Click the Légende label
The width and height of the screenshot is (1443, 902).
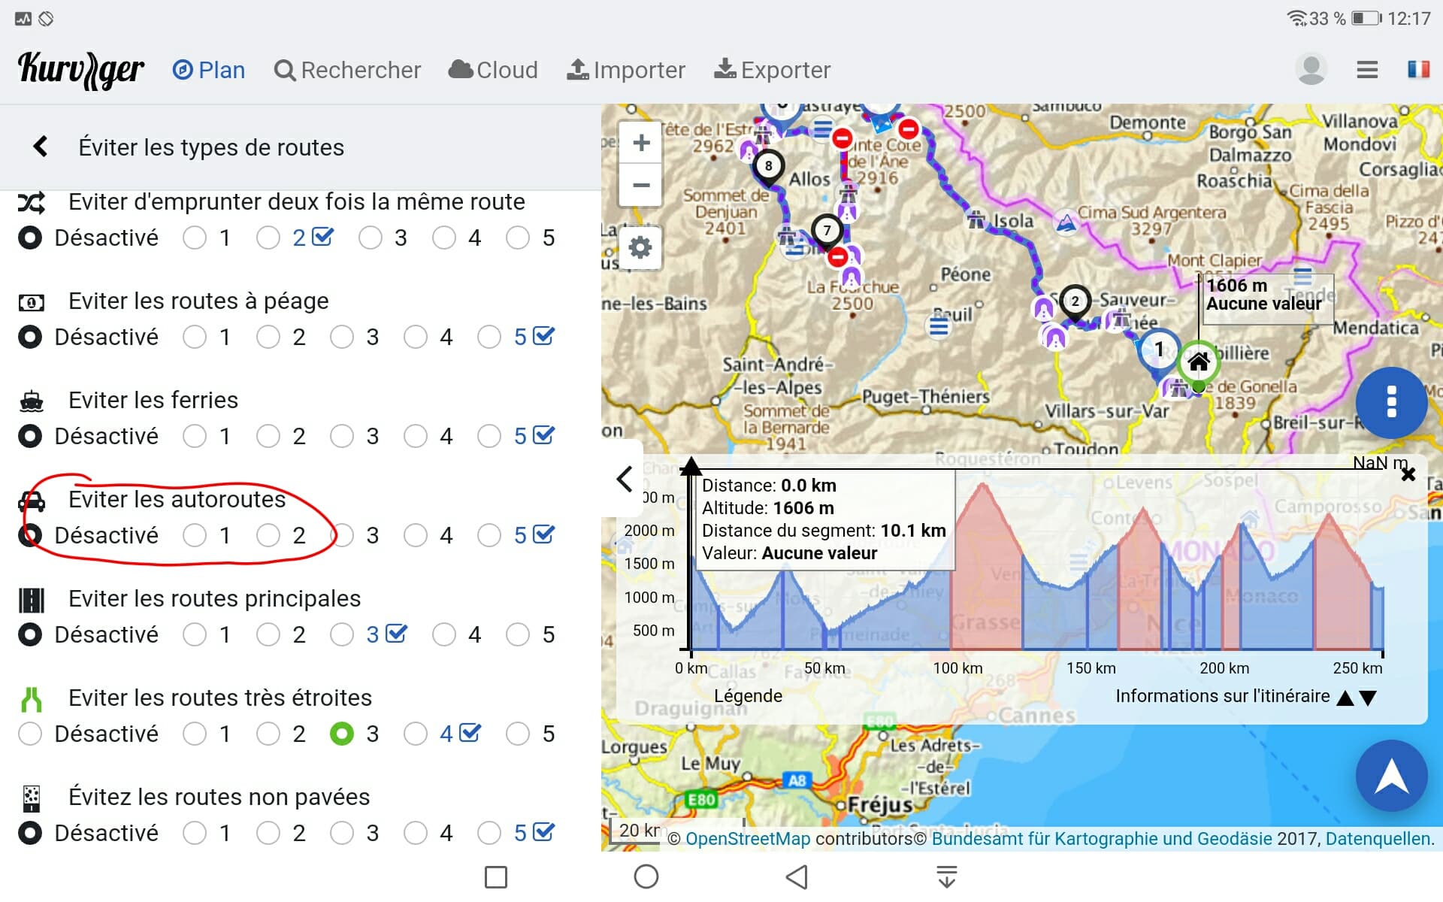pos(747,696)
